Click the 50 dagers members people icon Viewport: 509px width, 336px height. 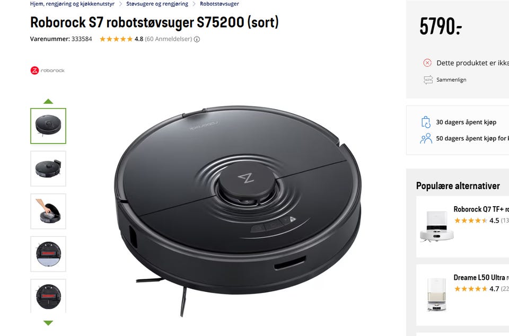pyautogui.click(x=426, y=138)
